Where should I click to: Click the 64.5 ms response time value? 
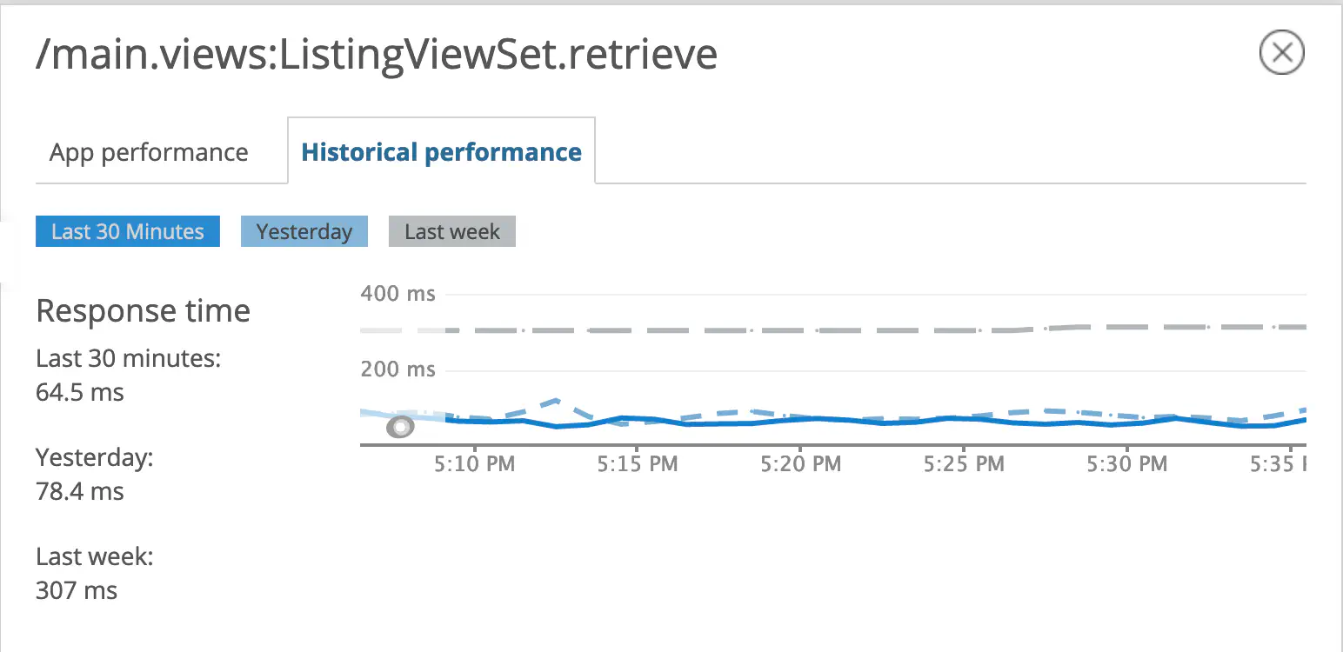click(x=79, y=392)
